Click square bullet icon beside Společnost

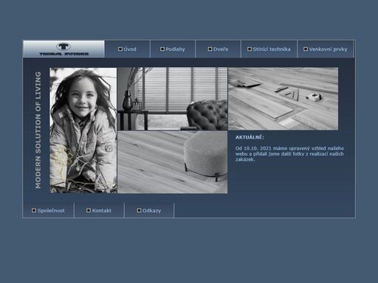pyautogui.click(x=34, y=211)
